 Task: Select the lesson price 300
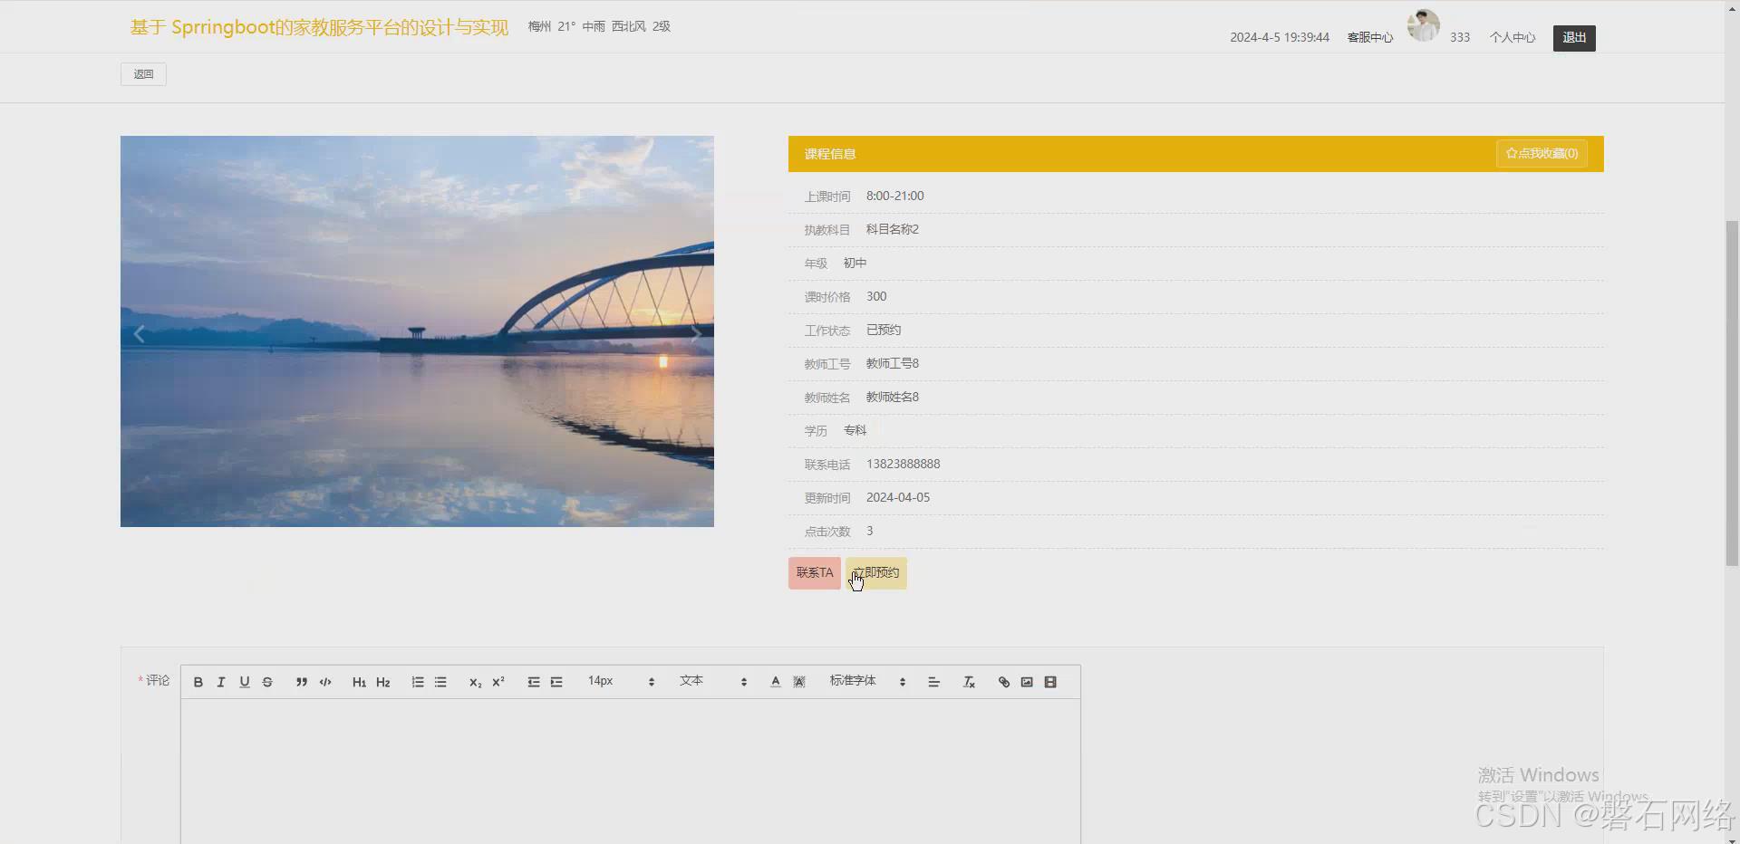coord(876,296)
